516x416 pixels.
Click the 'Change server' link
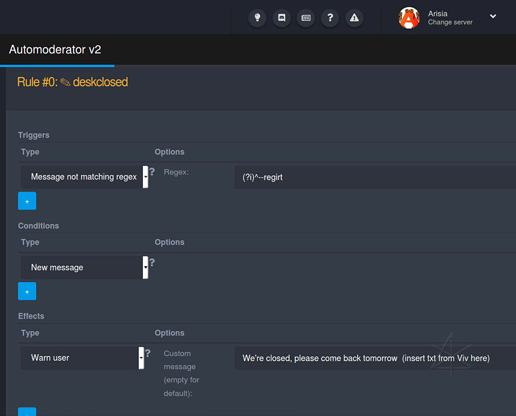pos(450,22)
